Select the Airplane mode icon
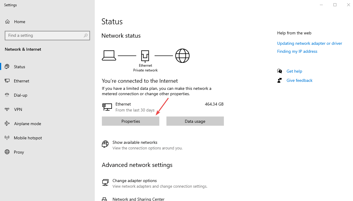Viewport: 353px width, 201px height. 7,124
